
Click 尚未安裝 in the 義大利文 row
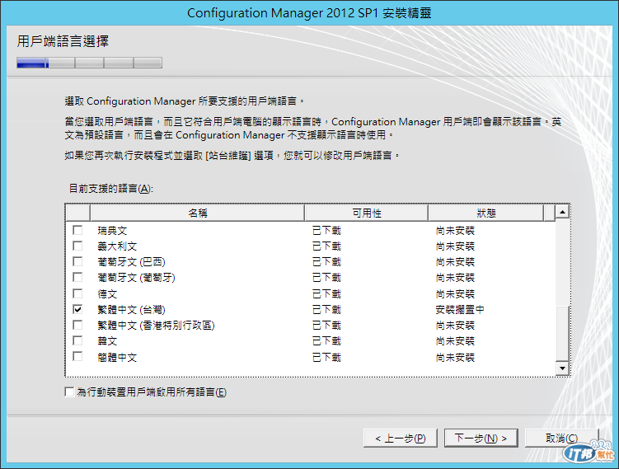tap(455, 246)
